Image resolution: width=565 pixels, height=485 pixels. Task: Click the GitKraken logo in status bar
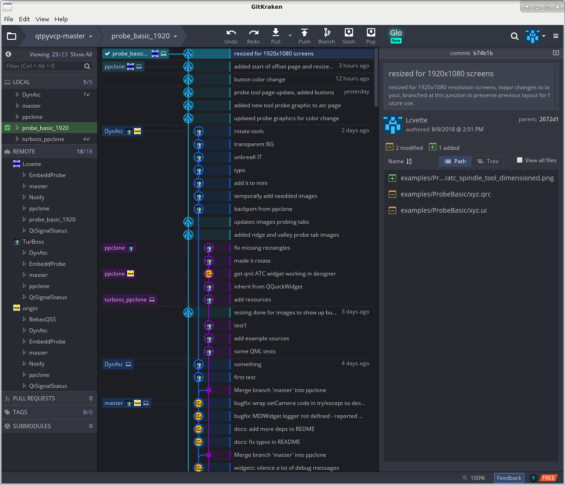click(534, 478)
